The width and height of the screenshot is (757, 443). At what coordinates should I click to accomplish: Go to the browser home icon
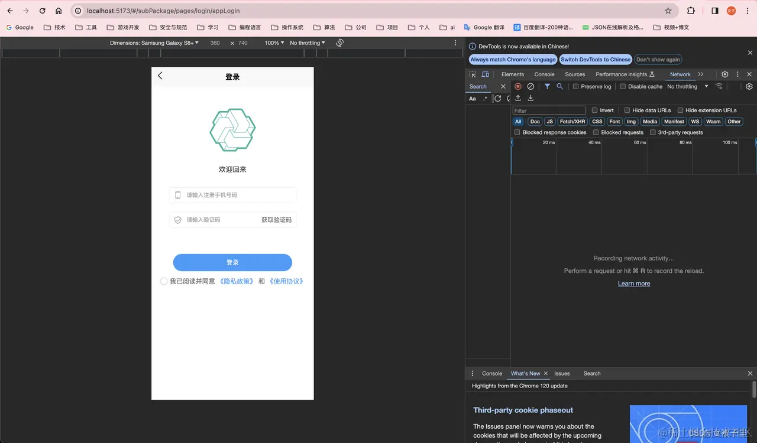point(59,11)
